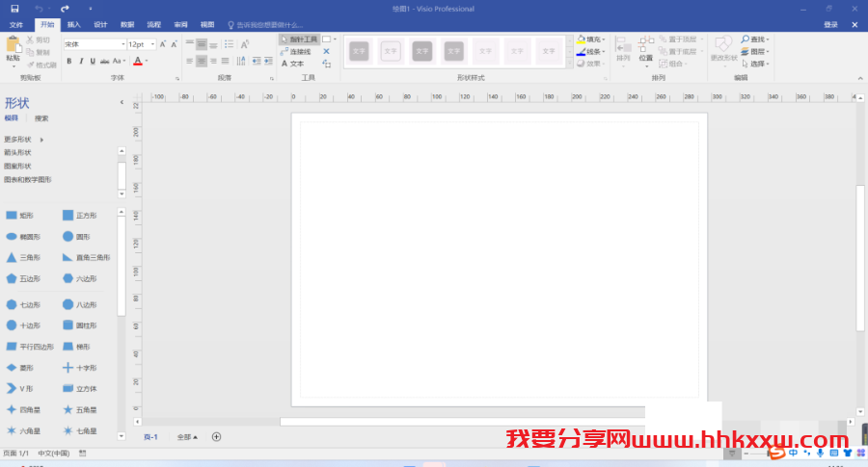Click the decrease indent icon
Screen dimensions: 868x467
[257, 61]
